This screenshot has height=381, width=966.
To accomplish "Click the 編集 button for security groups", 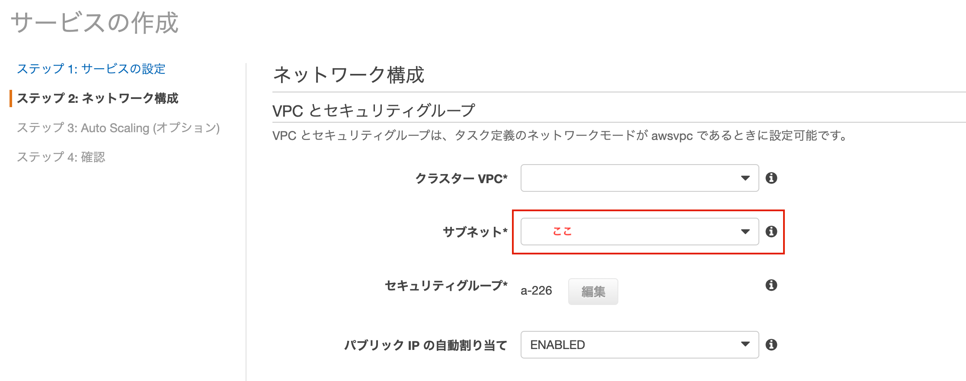I will coord(593,291).
